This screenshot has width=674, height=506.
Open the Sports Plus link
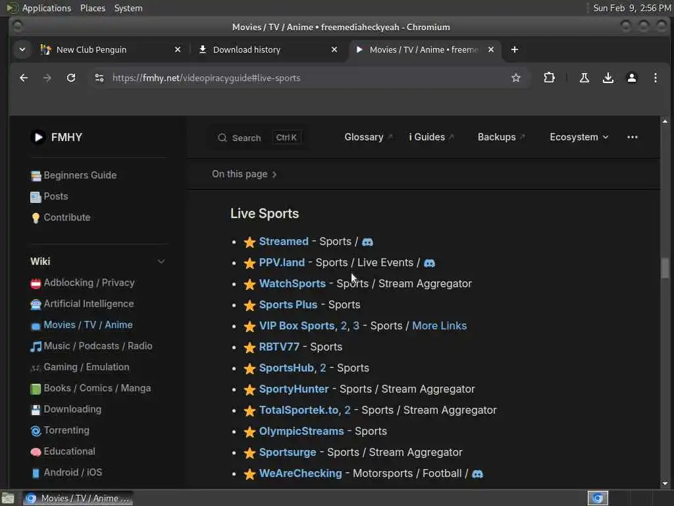point(288,304)
